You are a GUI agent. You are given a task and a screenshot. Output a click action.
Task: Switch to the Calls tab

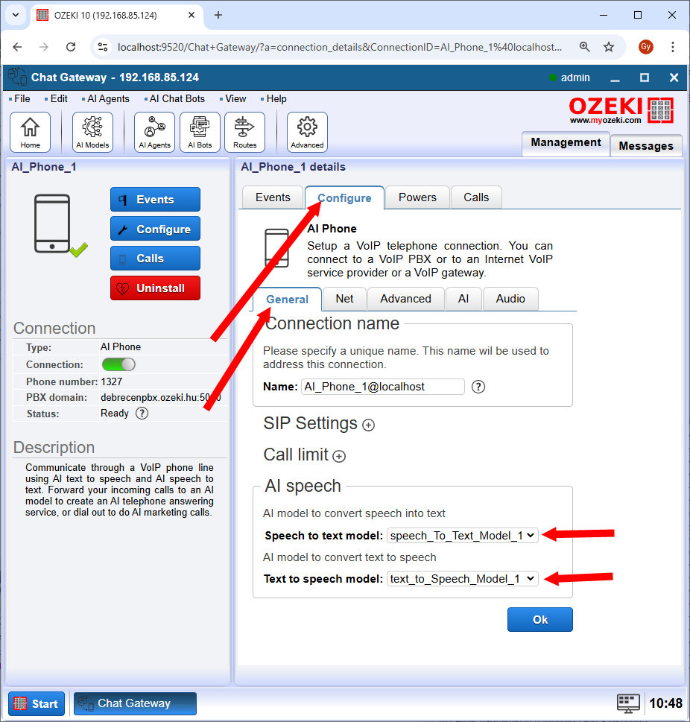pos(476,197)
